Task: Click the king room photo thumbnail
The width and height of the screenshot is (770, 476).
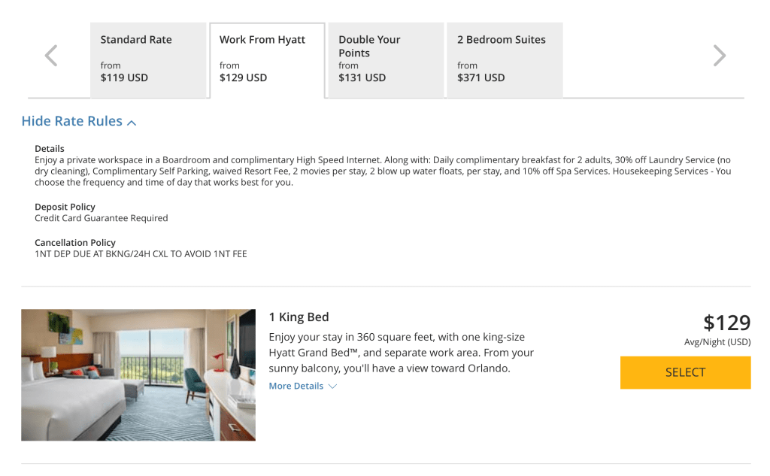Action: click(138, 374)
